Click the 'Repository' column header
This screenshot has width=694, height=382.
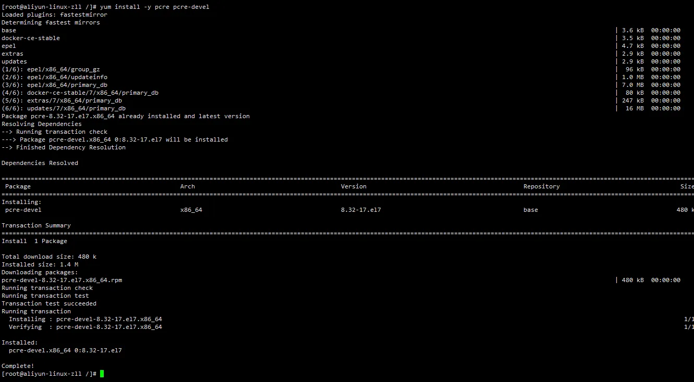click(x=542, y=186)
